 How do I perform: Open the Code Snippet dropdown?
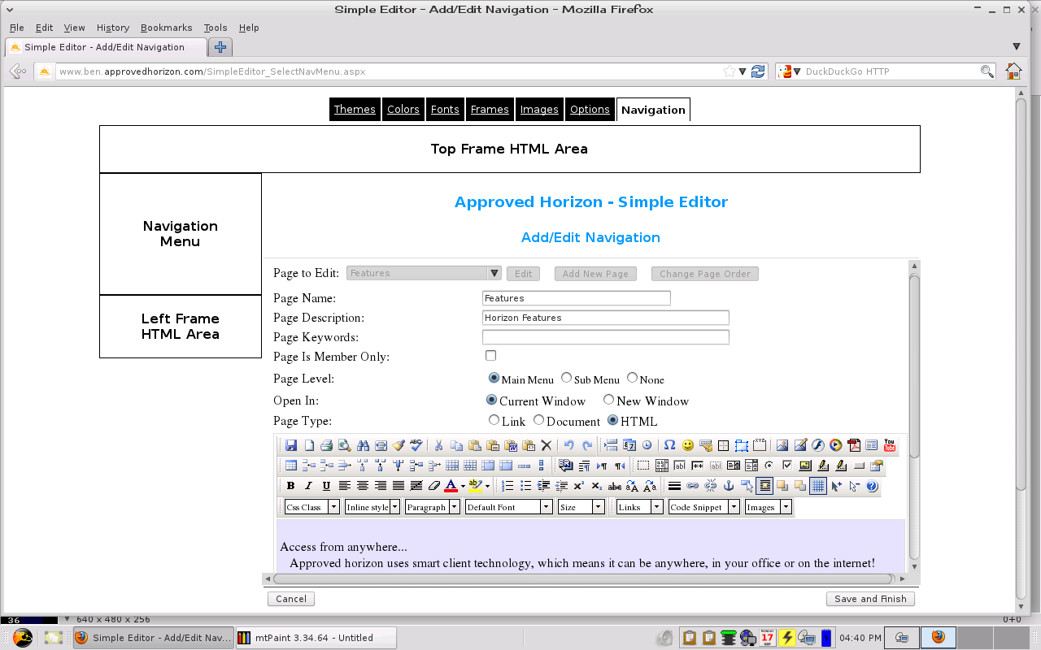(x=704, y=506)
